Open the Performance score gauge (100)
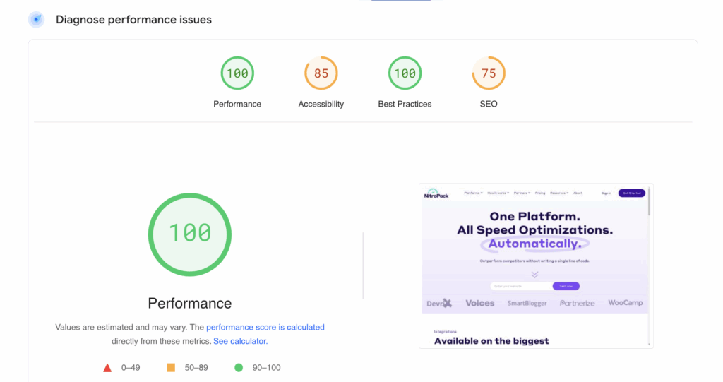The image size is (723, 382). [x=237, y=73]
